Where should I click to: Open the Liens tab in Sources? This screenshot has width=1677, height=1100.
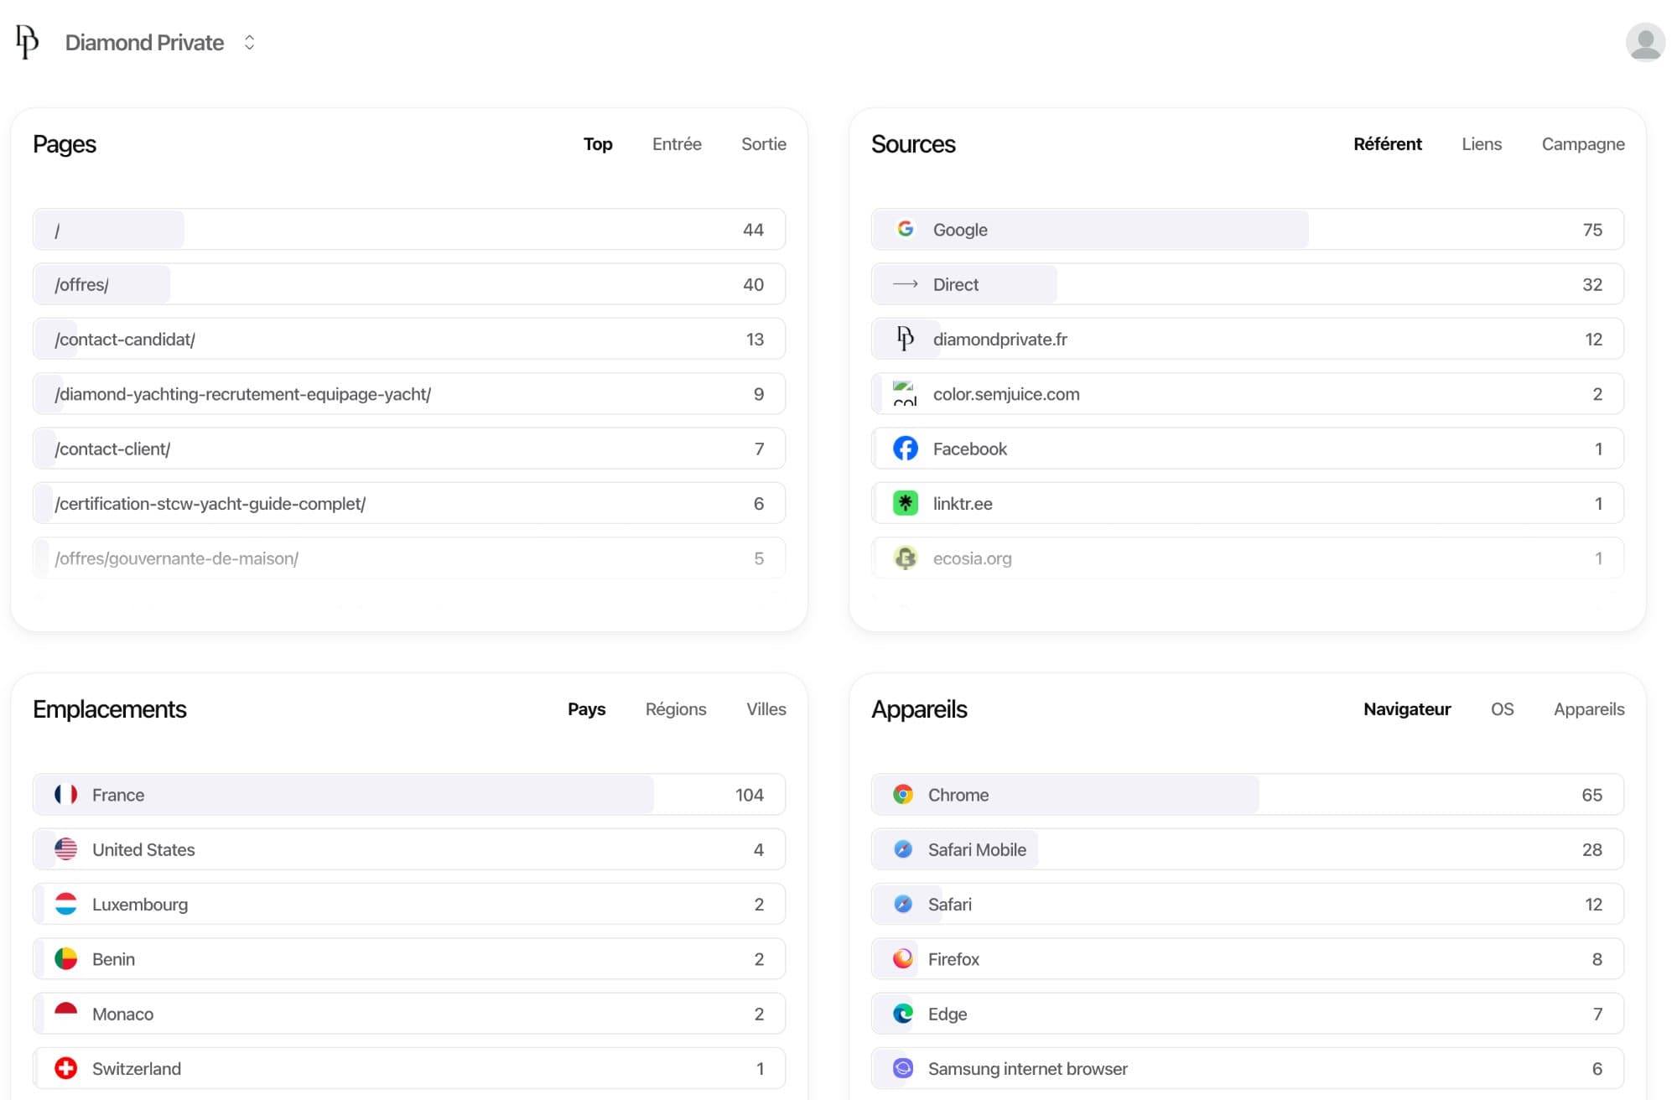[x=1482, y=144]
